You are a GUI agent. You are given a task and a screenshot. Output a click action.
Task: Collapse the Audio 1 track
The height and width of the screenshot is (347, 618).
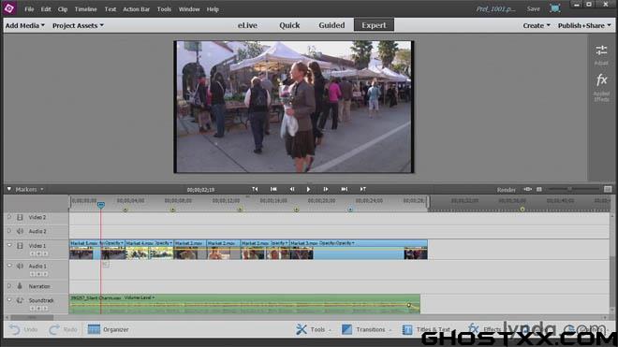pos(9,266)
